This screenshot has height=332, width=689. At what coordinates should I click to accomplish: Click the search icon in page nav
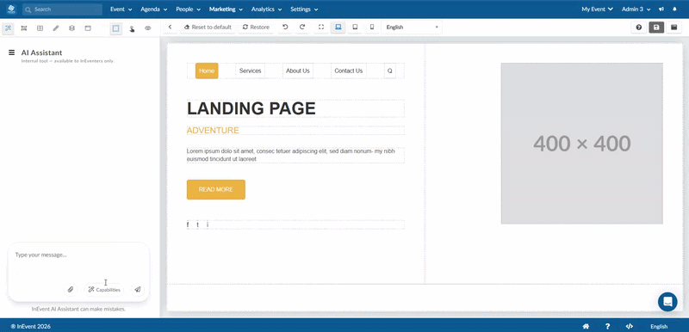coord(390,71)
